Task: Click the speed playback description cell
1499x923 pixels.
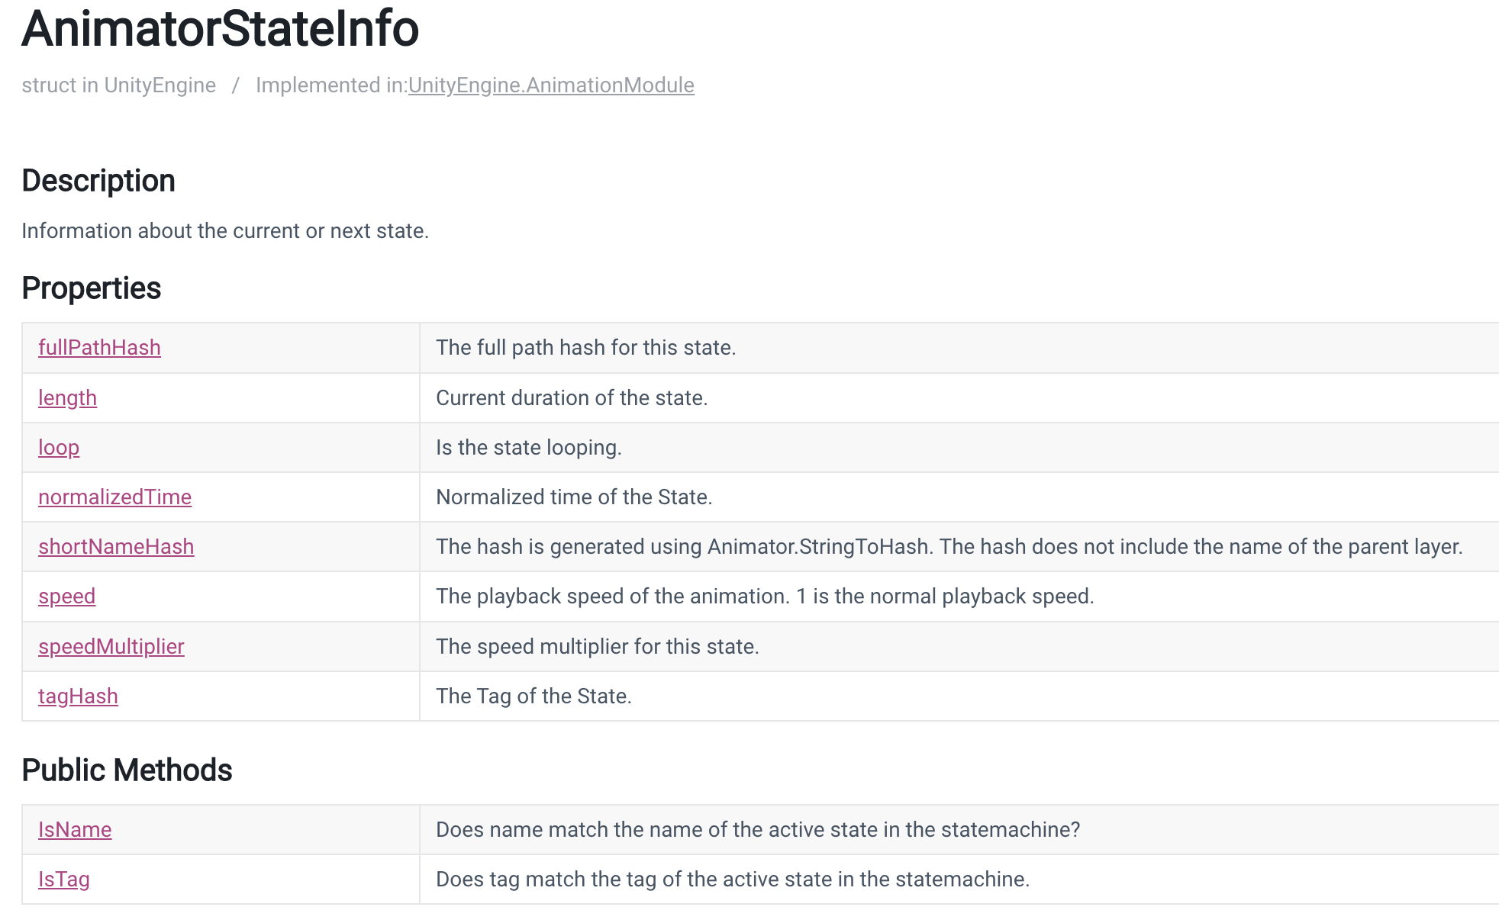Action: pos(959,597)
